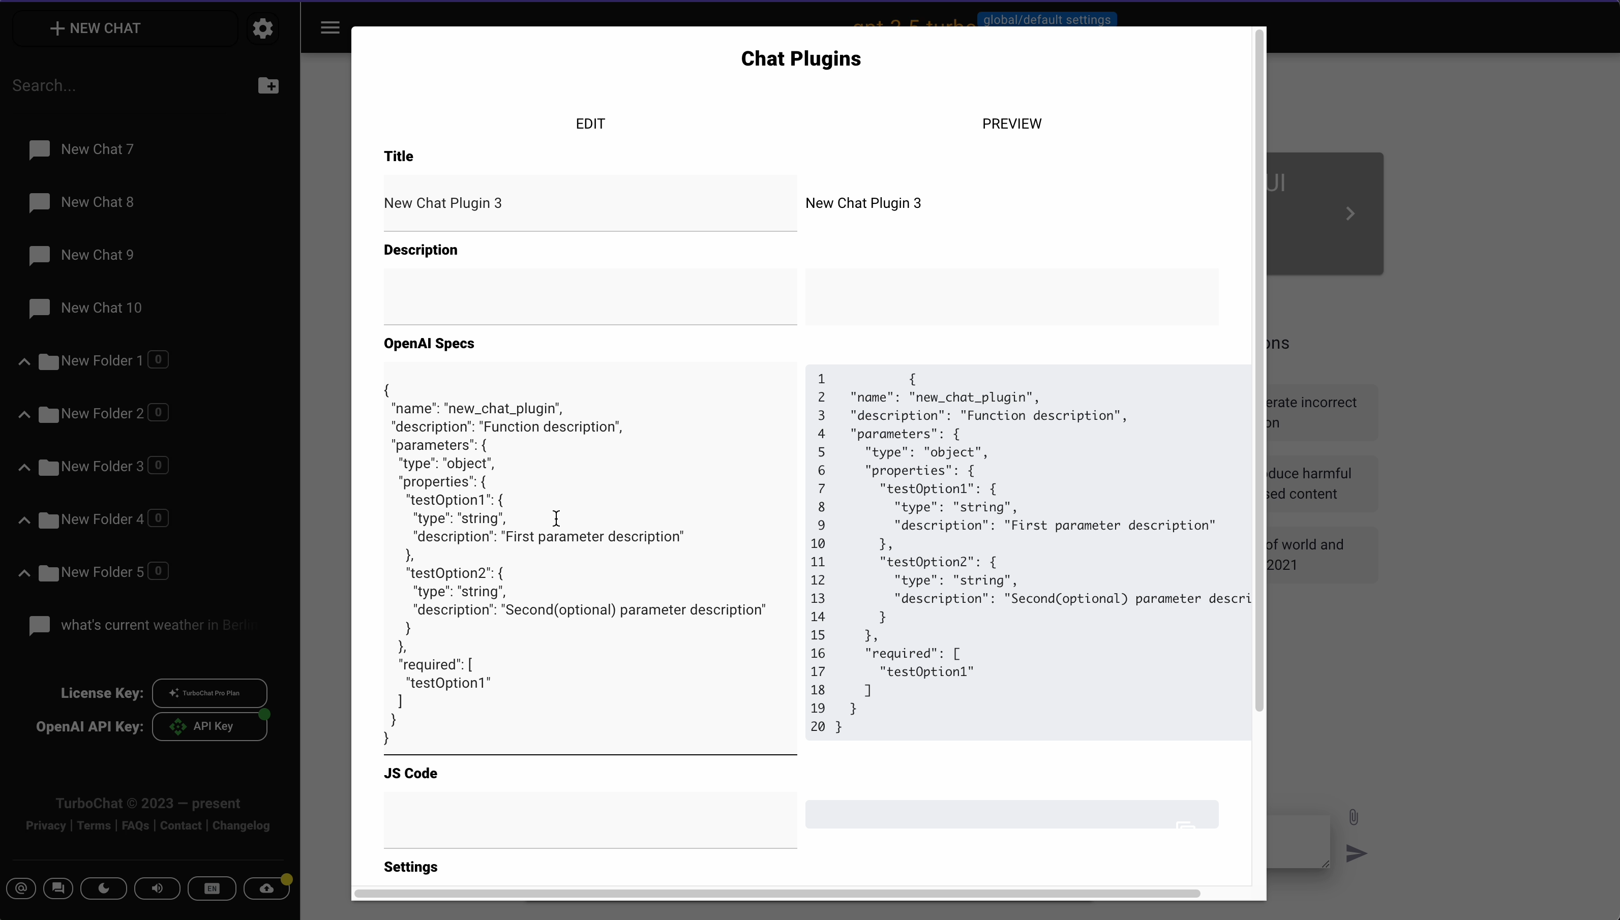Click the @ contact icon button
This screenshot has width=1620, height=920.
point(21,888)
